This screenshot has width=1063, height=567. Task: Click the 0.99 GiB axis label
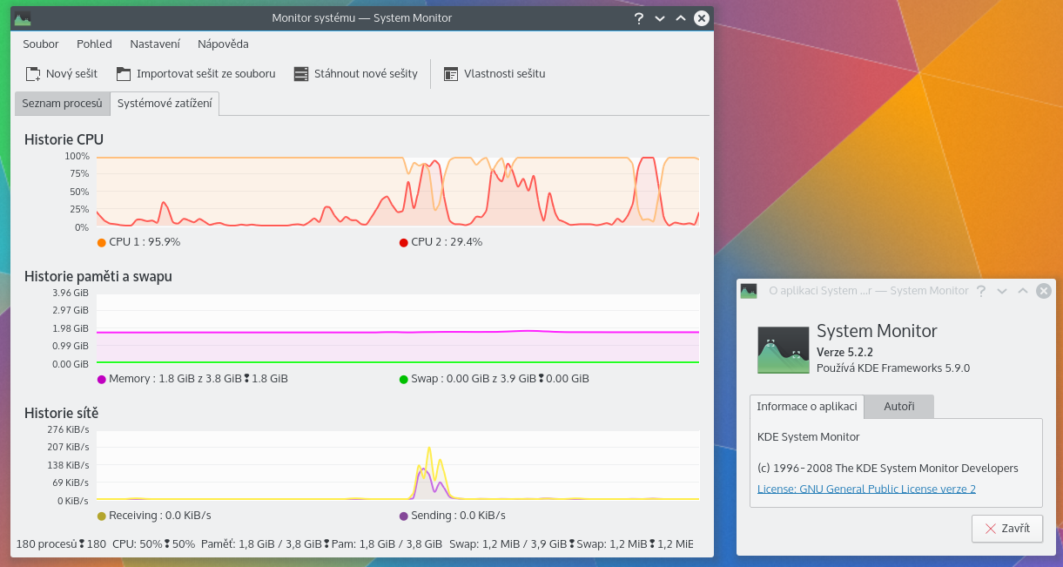pos(71,347)
